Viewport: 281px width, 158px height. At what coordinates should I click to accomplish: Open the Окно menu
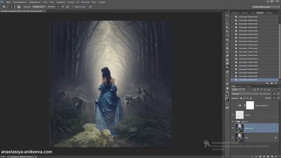[x=94, y=2]
